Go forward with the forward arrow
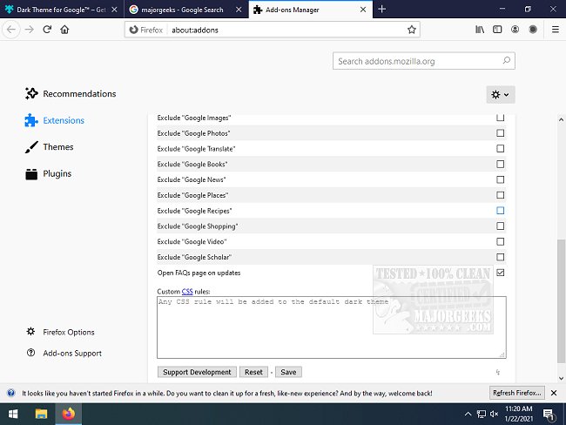Screen dimensions: 566x425 30,30
